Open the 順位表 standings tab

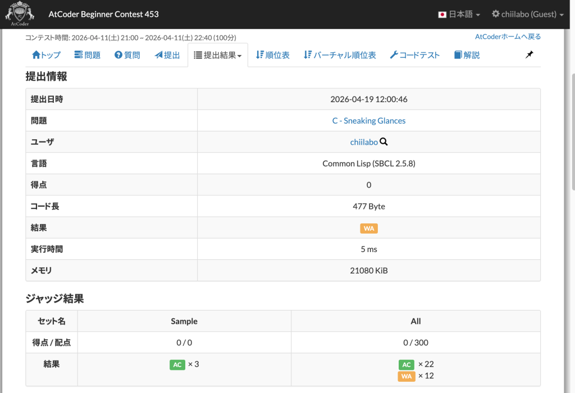272,55
